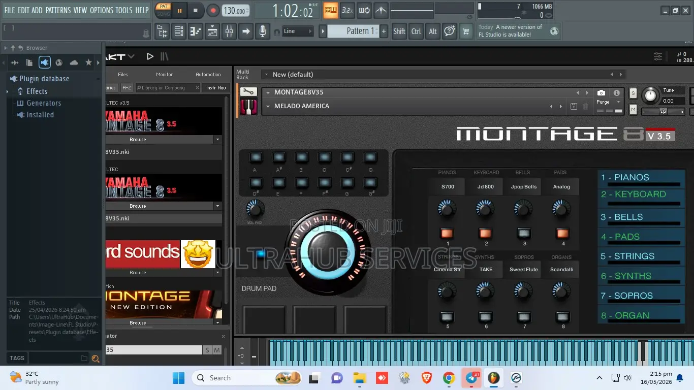Screen dimensions: 694x390
Task: Select the starred favorites tab in browser
Action: 88,62
